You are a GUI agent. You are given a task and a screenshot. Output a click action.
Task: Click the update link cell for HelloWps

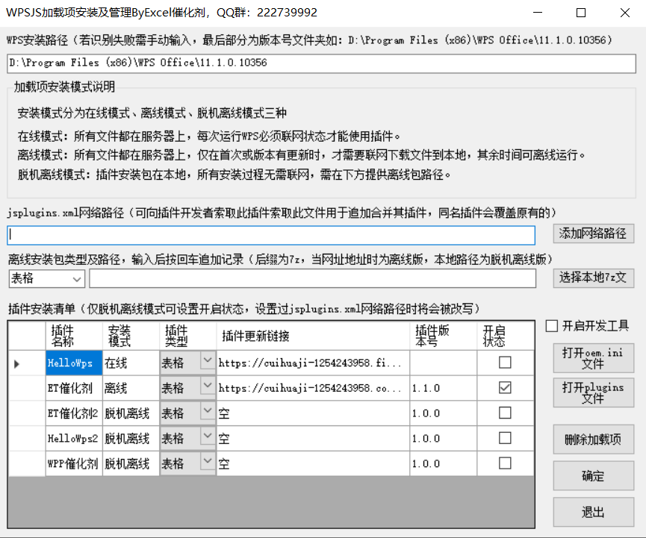click(313, 363)
